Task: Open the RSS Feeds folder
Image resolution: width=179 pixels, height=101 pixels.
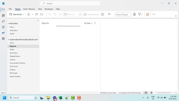Action: tap(14, 73)
